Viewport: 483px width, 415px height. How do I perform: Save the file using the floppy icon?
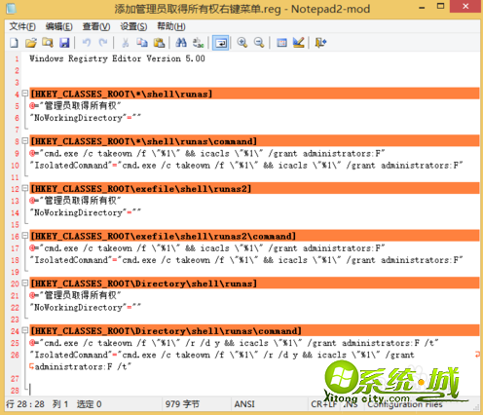[x=64, y=43]
